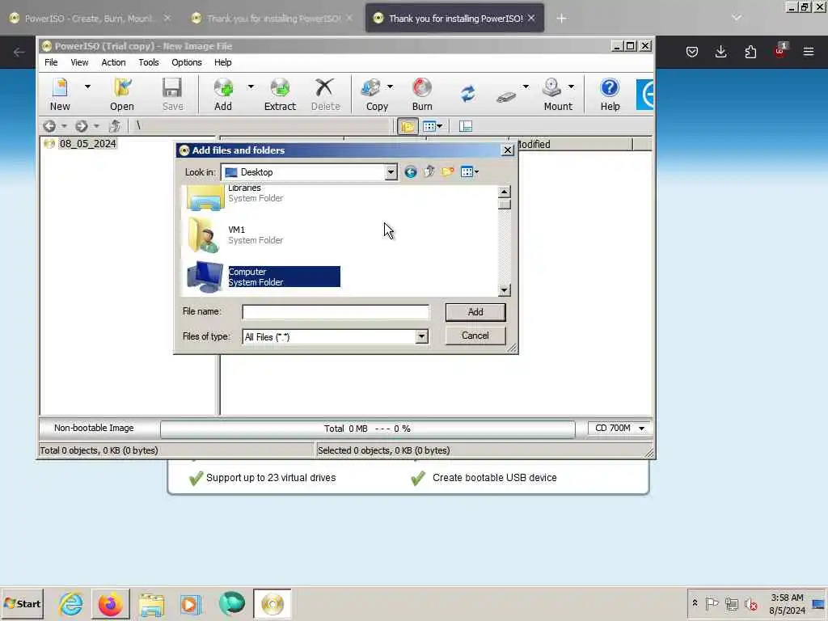Click the USB drive toolbar icon
Screen dimensions: 828x621
[x=506, y=97]
